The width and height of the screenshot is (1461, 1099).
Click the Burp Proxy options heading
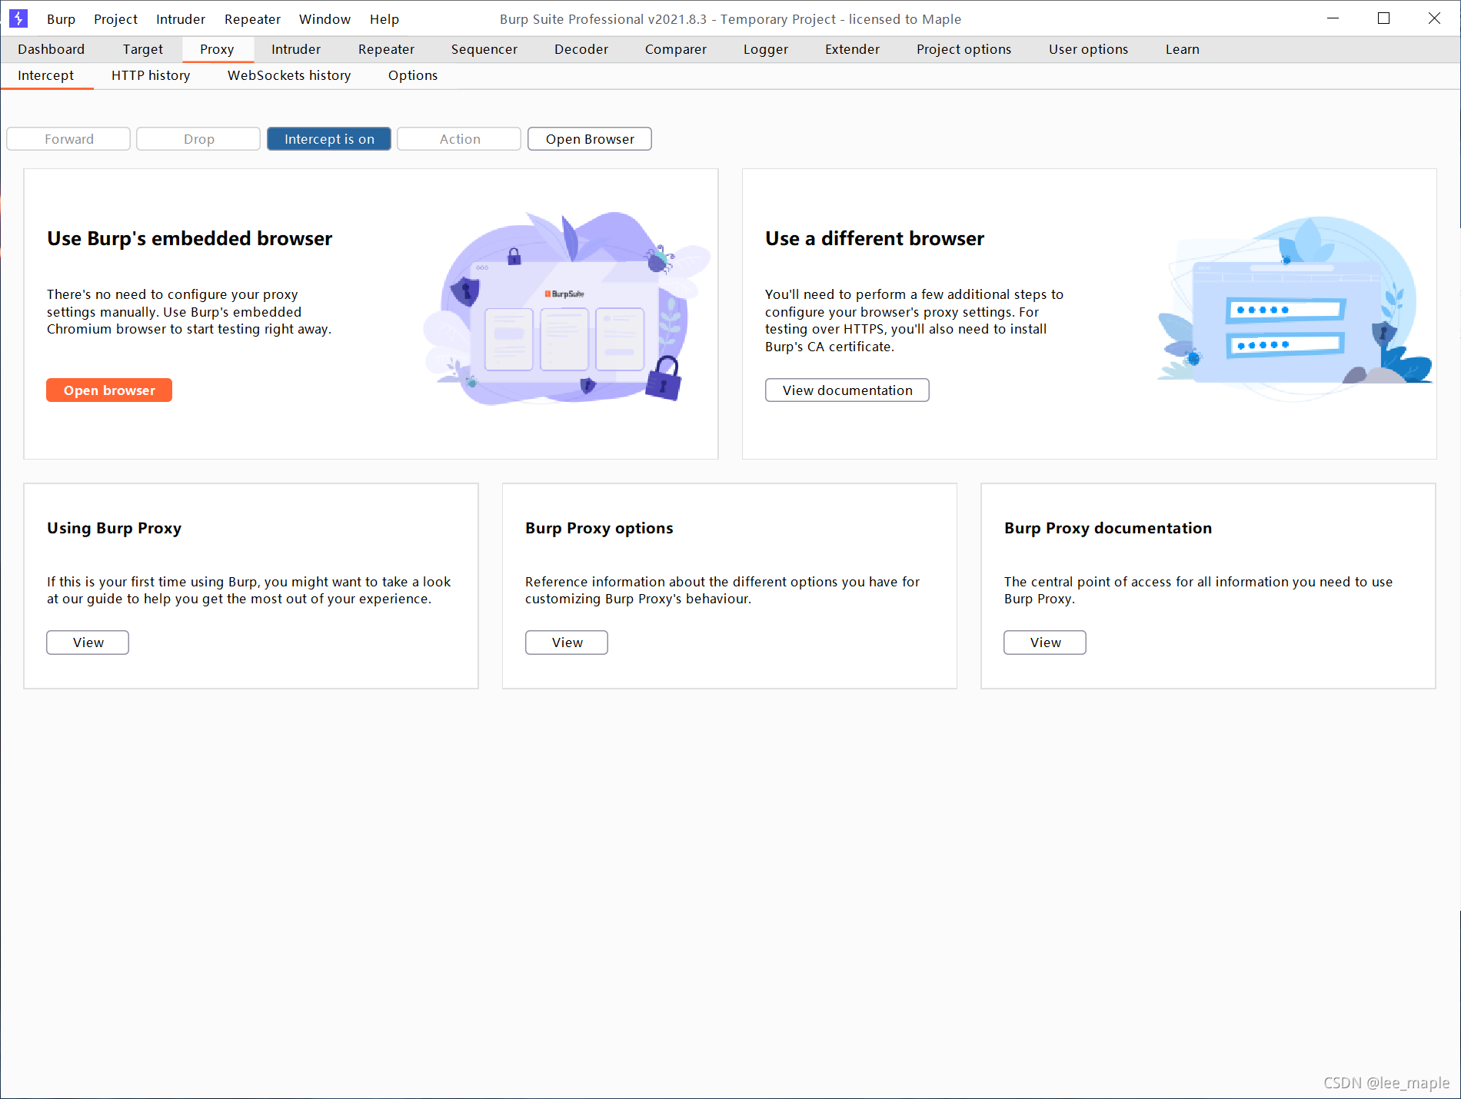pos(599,528)
